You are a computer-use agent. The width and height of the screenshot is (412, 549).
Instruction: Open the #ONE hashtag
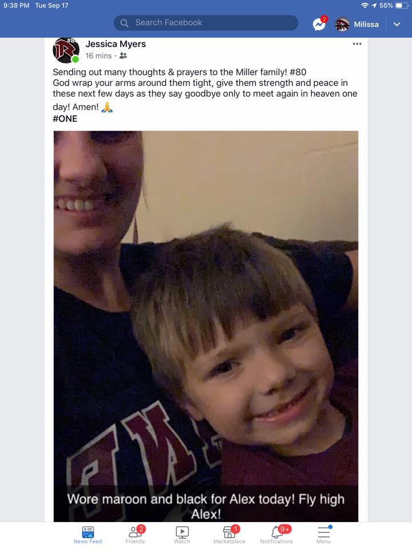[65, 119]
